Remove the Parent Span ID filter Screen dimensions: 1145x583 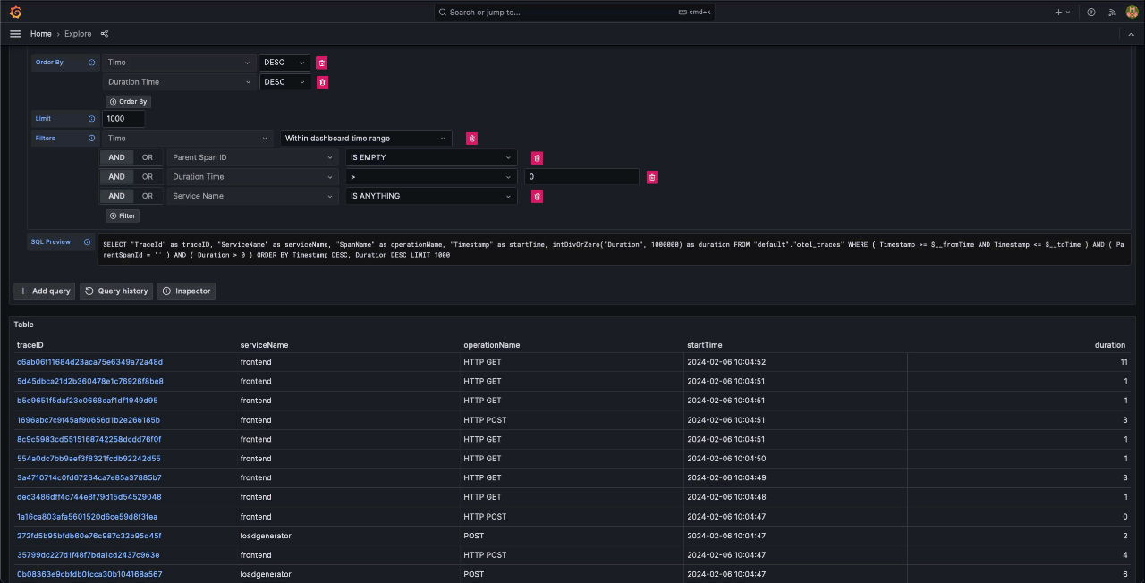(537, 158)
